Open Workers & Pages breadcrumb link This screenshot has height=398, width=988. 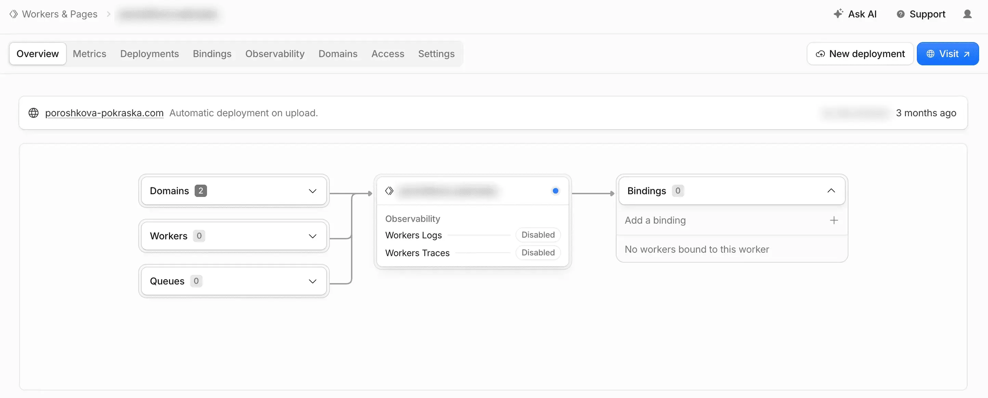[x=60, y=14]
